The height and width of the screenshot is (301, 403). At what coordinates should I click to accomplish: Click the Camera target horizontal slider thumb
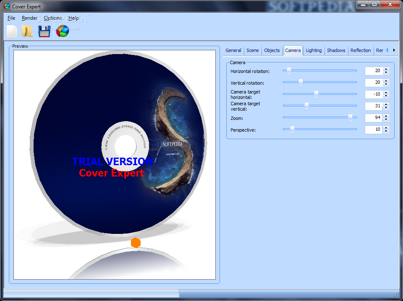click(316, 94)
